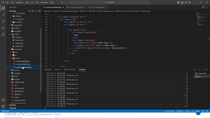Change indentation via Spaces: 4
Screen dimensions: 210x118
click(x=180, y=111)
